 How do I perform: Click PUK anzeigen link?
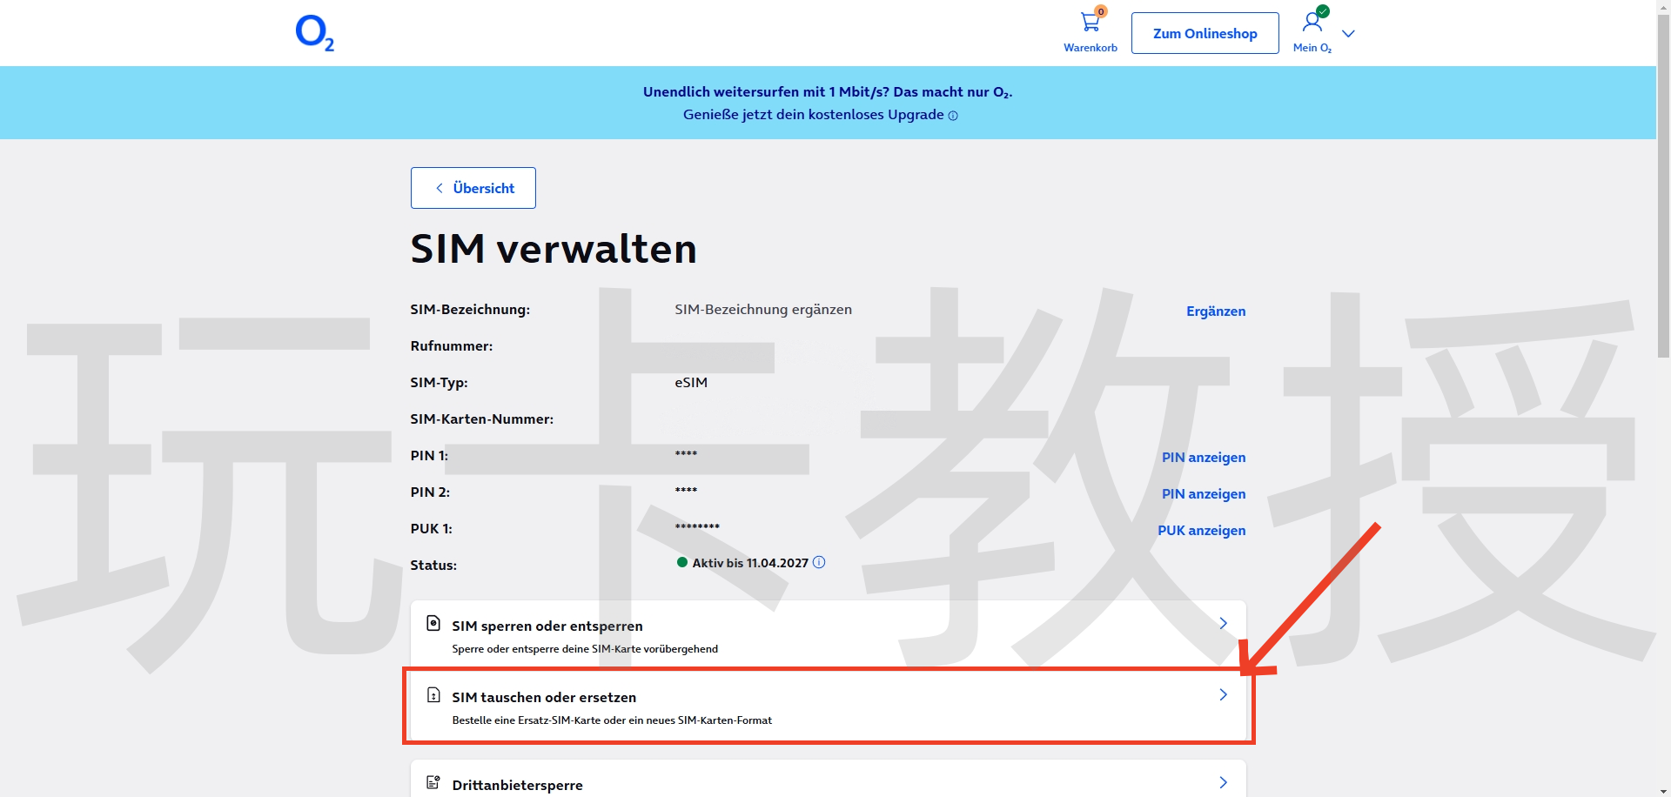(1202, 531)
